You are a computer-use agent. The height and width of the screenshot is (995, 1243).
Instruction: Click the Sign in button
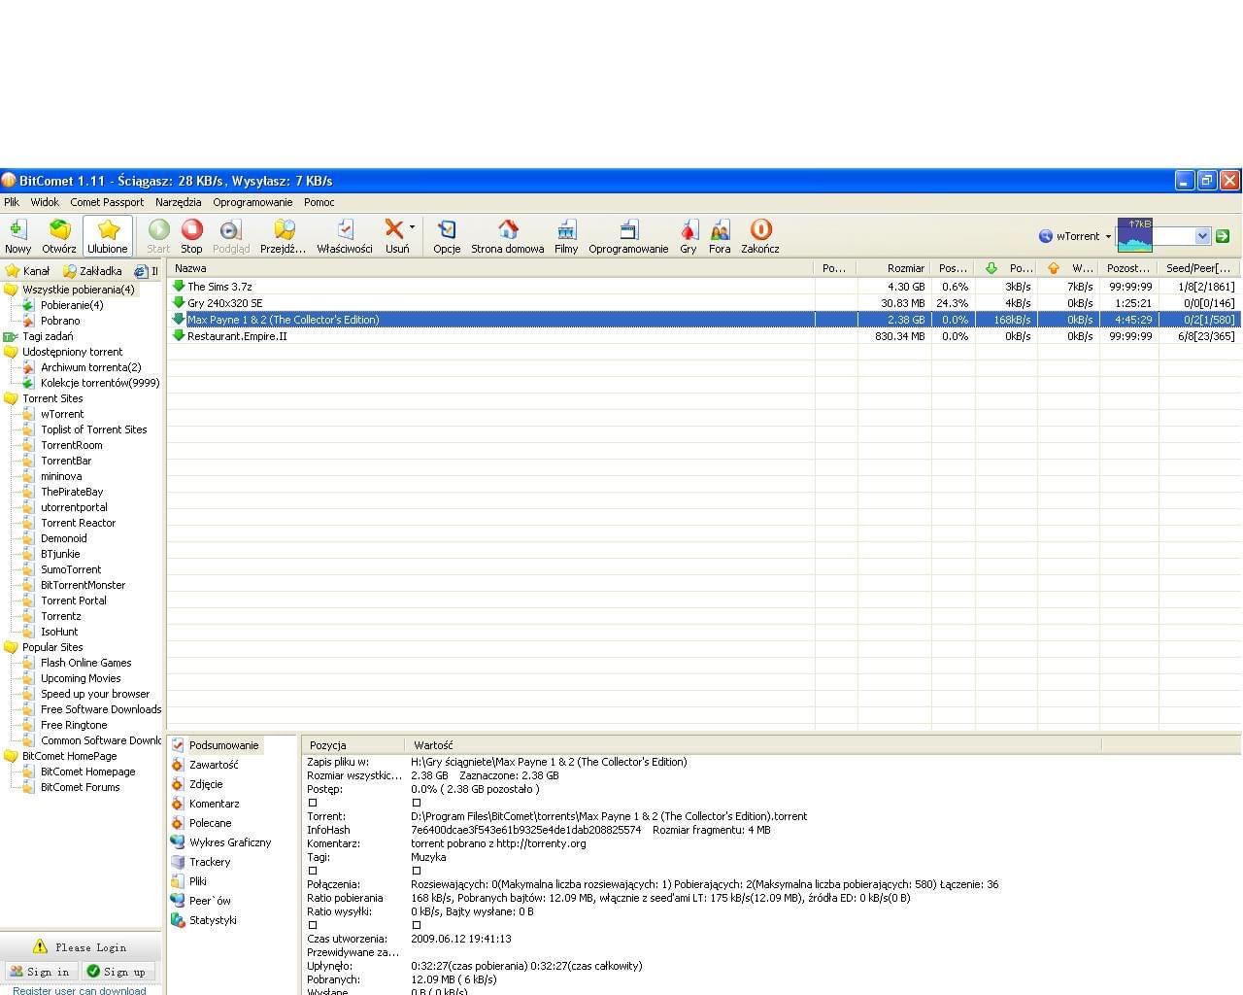coord(41,971)
